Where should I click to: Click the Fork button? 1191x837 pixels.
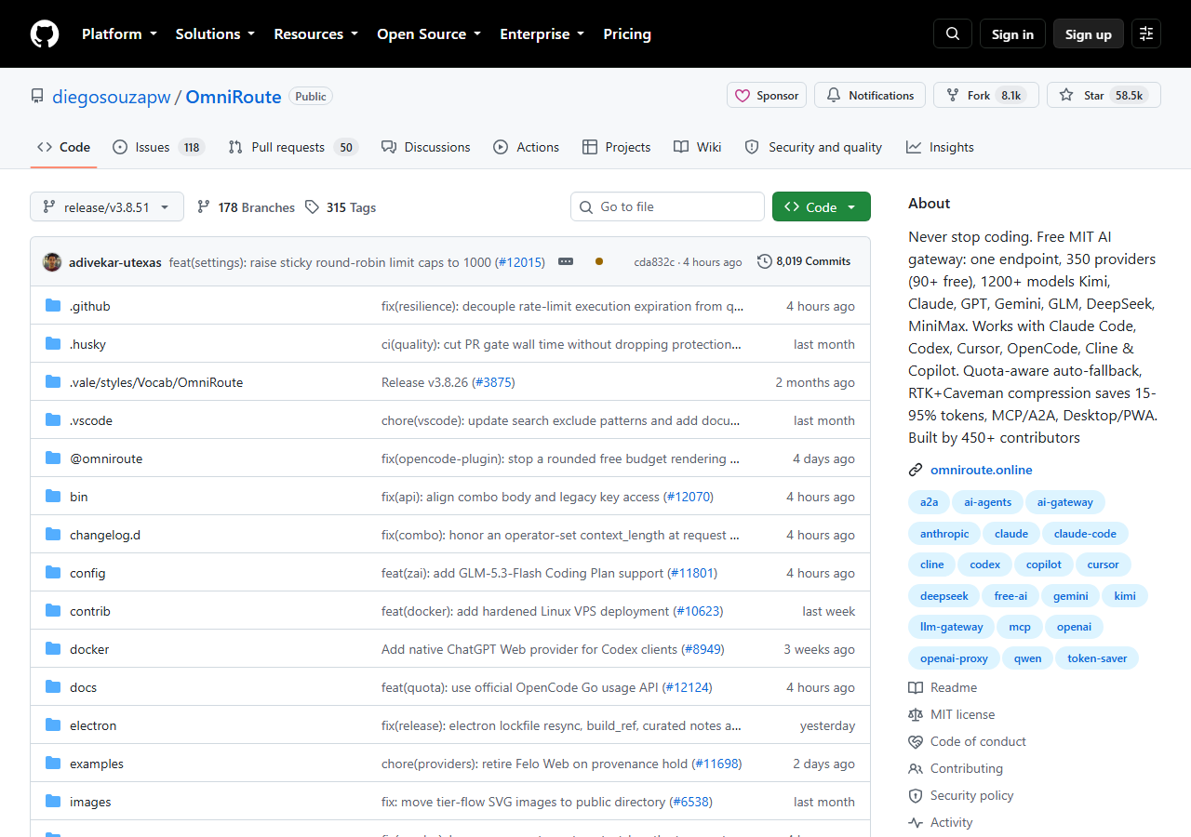[985, 96]
